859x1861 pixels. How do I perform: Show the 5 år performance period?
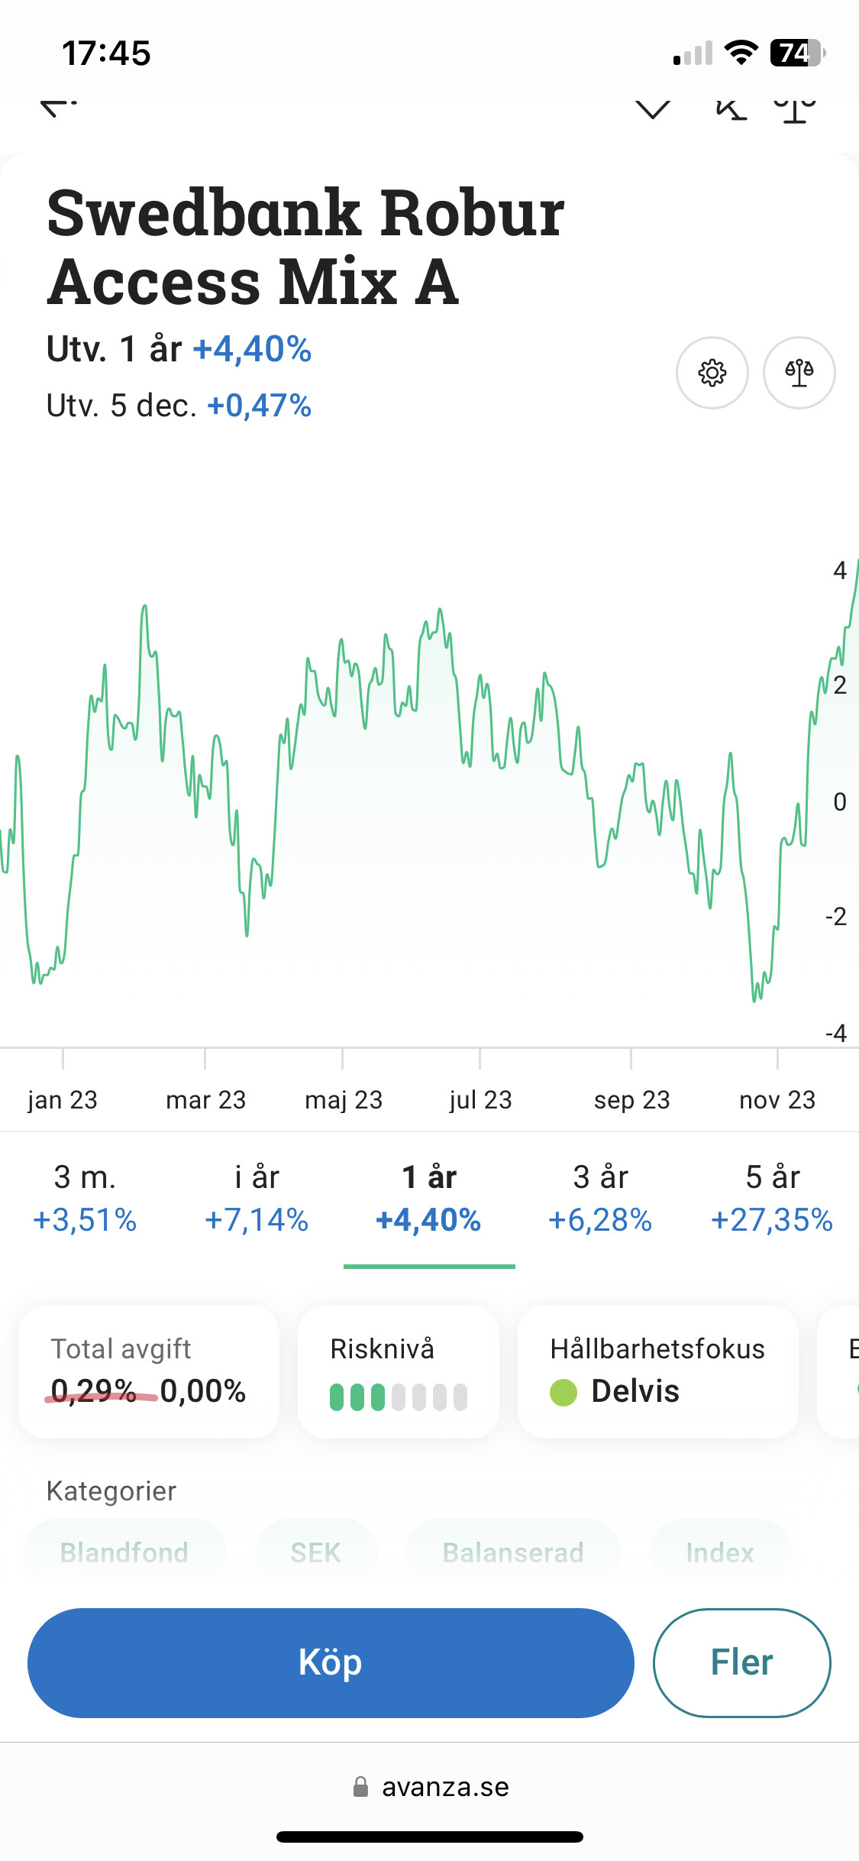point(772,1198)
